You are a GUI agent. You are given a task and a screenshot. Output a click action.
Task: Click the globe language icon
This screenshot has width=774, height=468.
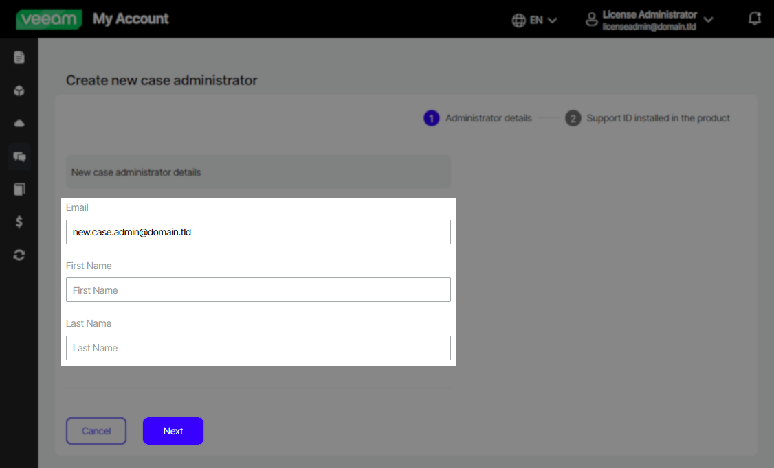519,20
